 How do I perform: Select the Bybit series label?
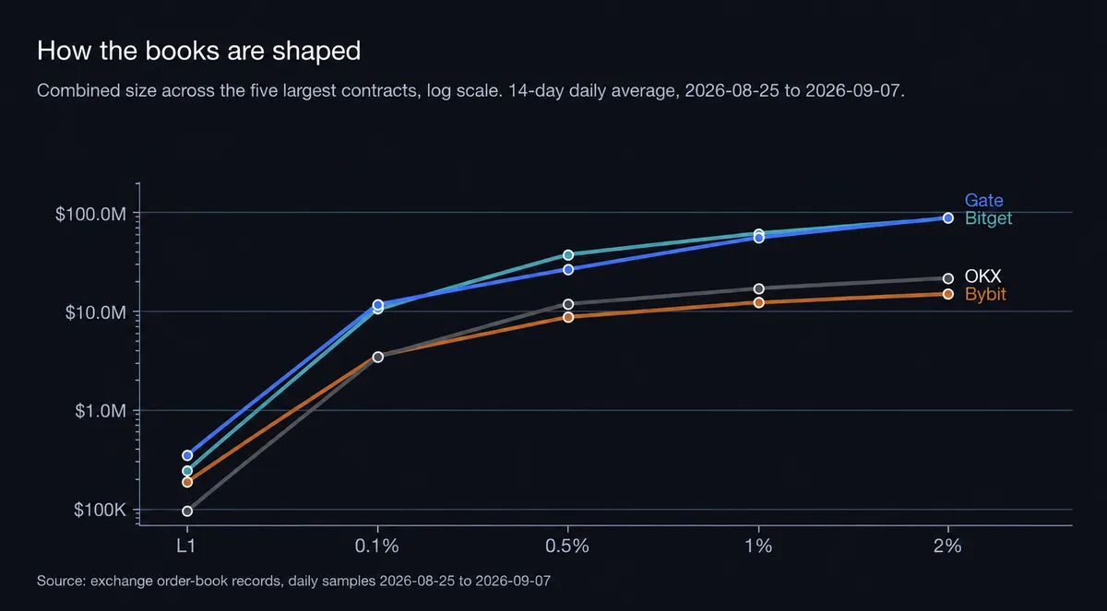(985, 294)
